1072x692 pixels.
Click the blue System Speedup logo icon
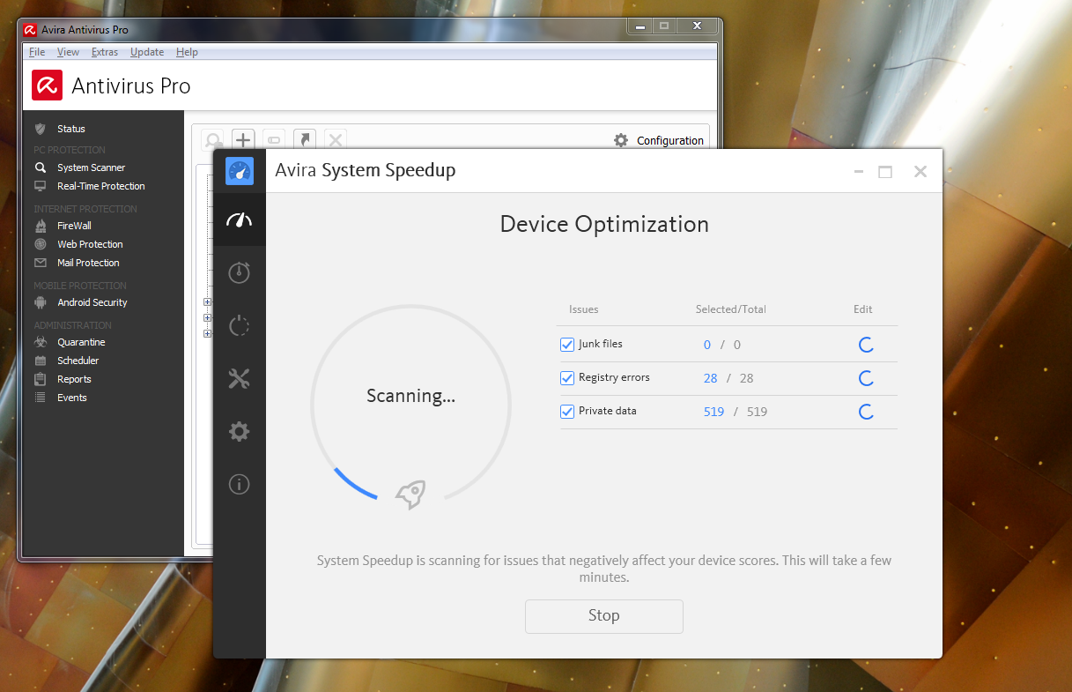(239, 170)
